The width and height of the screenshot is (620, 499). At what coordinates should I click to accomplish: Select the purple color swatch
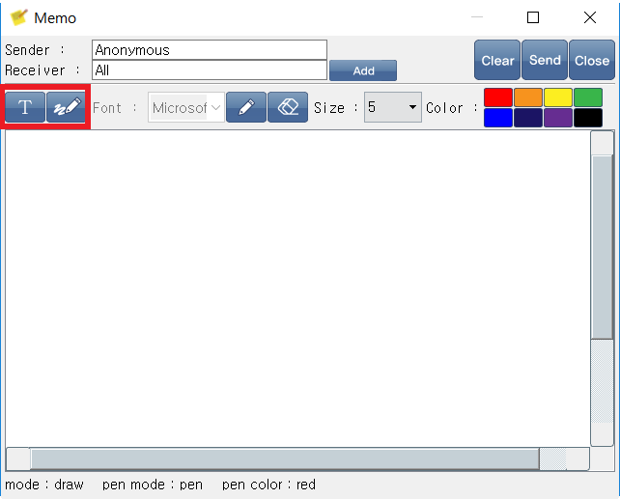coord(558,118)
